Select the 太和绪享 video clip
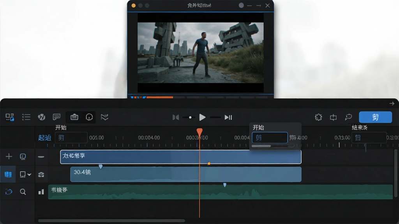The image size is (399, 224). 181,157
